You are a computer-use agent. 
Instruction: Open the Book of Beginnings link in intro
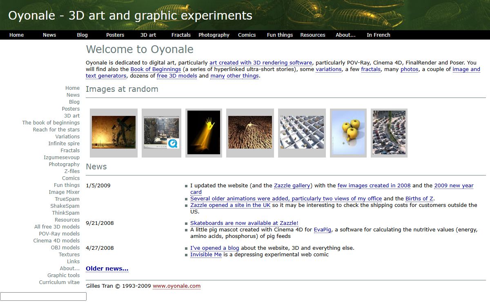click(x=156, y=69)
